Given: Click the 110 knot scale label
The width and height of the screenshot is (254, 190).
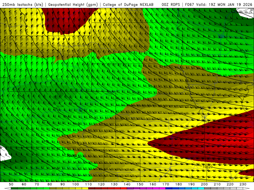Looking at the screenshot, I should pyautogui.click(x=89, y=184).
